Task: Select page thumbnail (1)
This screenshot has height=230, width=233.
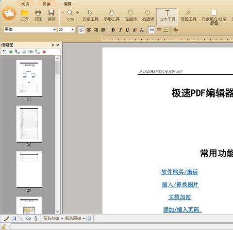Action: [29, 79]
